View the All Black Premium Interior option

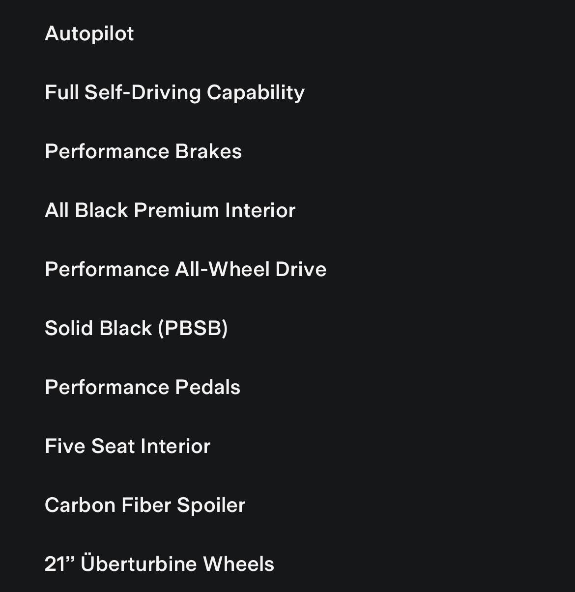click(x=170, y=210)
